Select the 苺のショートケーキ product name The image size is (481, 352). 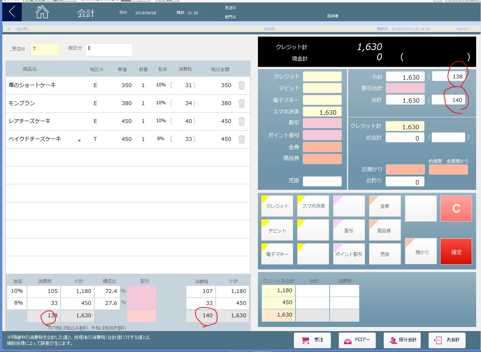tap(33, 85)
